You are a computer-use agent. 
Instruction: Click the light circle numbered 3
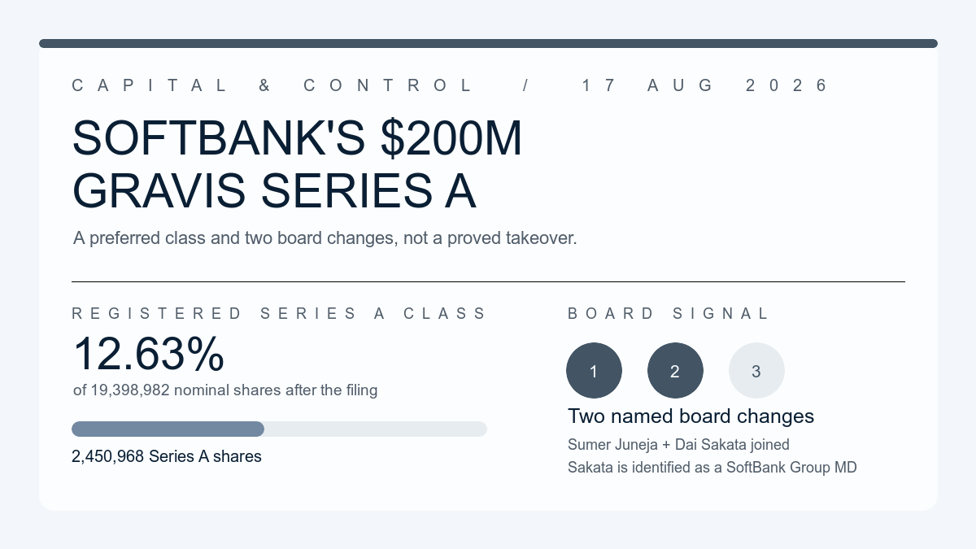pos(756,371)
